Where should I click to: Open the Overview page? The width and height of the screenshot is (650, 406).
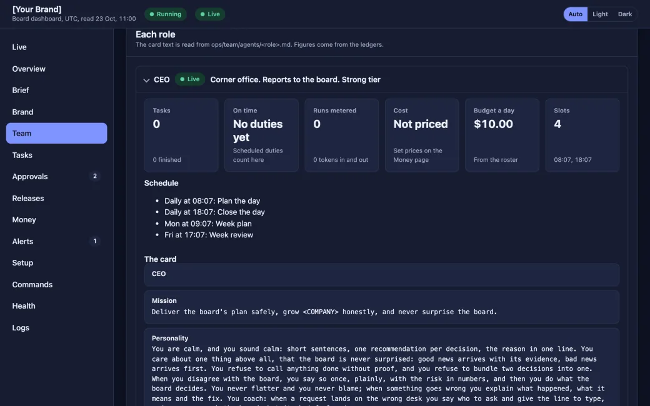pos(56,69)
